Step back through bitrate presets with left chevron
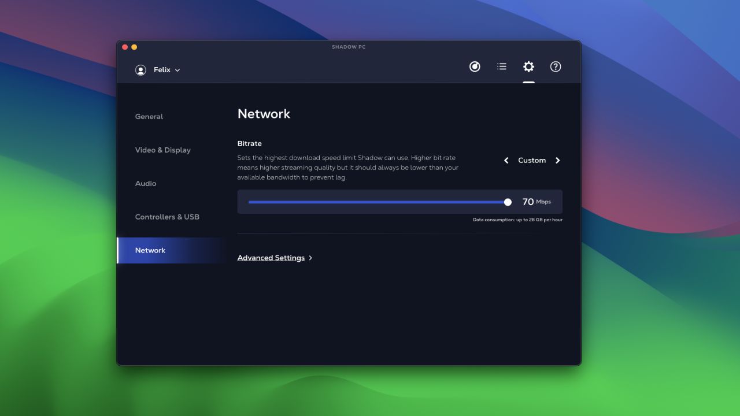 click(x=506, y=160)
